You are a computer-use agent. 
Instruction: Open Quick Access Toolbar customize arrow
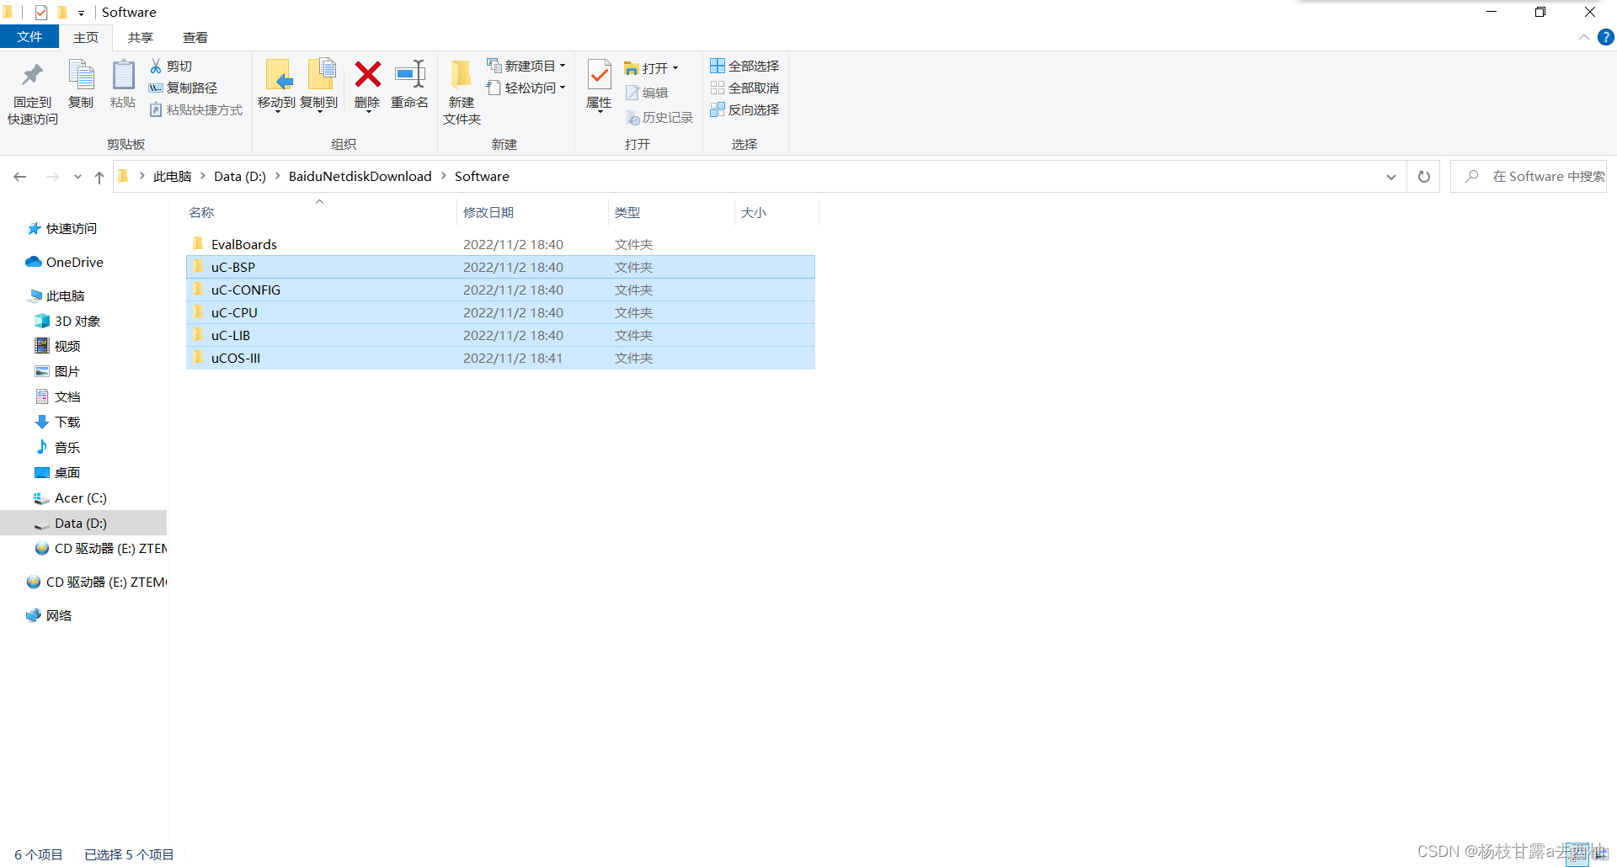(x=81, y=13)
